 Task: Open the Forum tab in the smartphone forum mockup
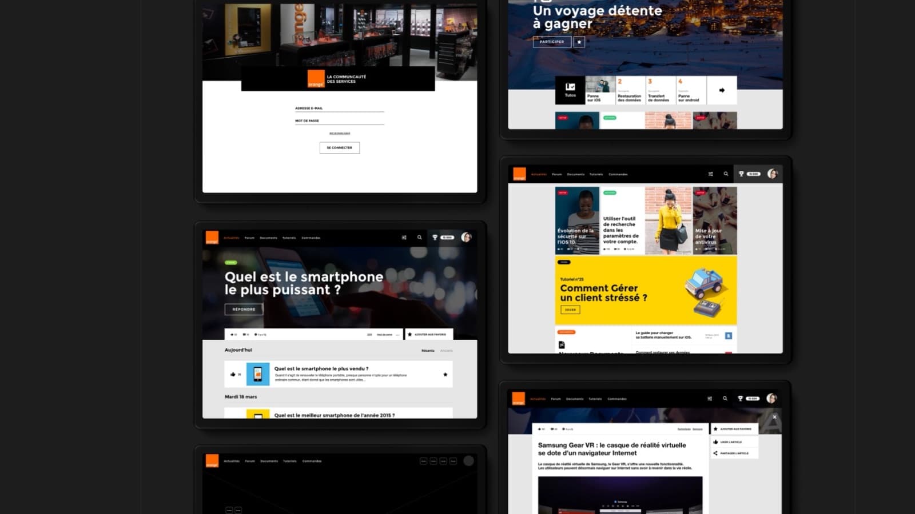click(x=249, y=238)
